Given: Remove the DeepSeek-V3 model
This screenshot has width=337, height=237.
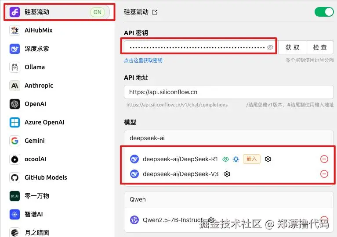Looking at the screenshot, I should [x=324, y=174].
